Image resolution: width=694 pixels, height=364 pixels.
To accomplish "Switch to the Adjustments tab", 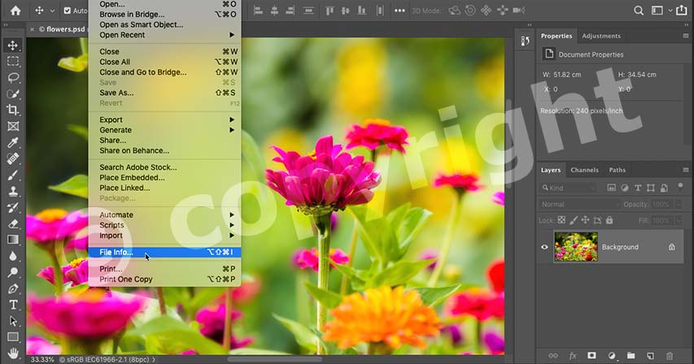I will [601, 36].
